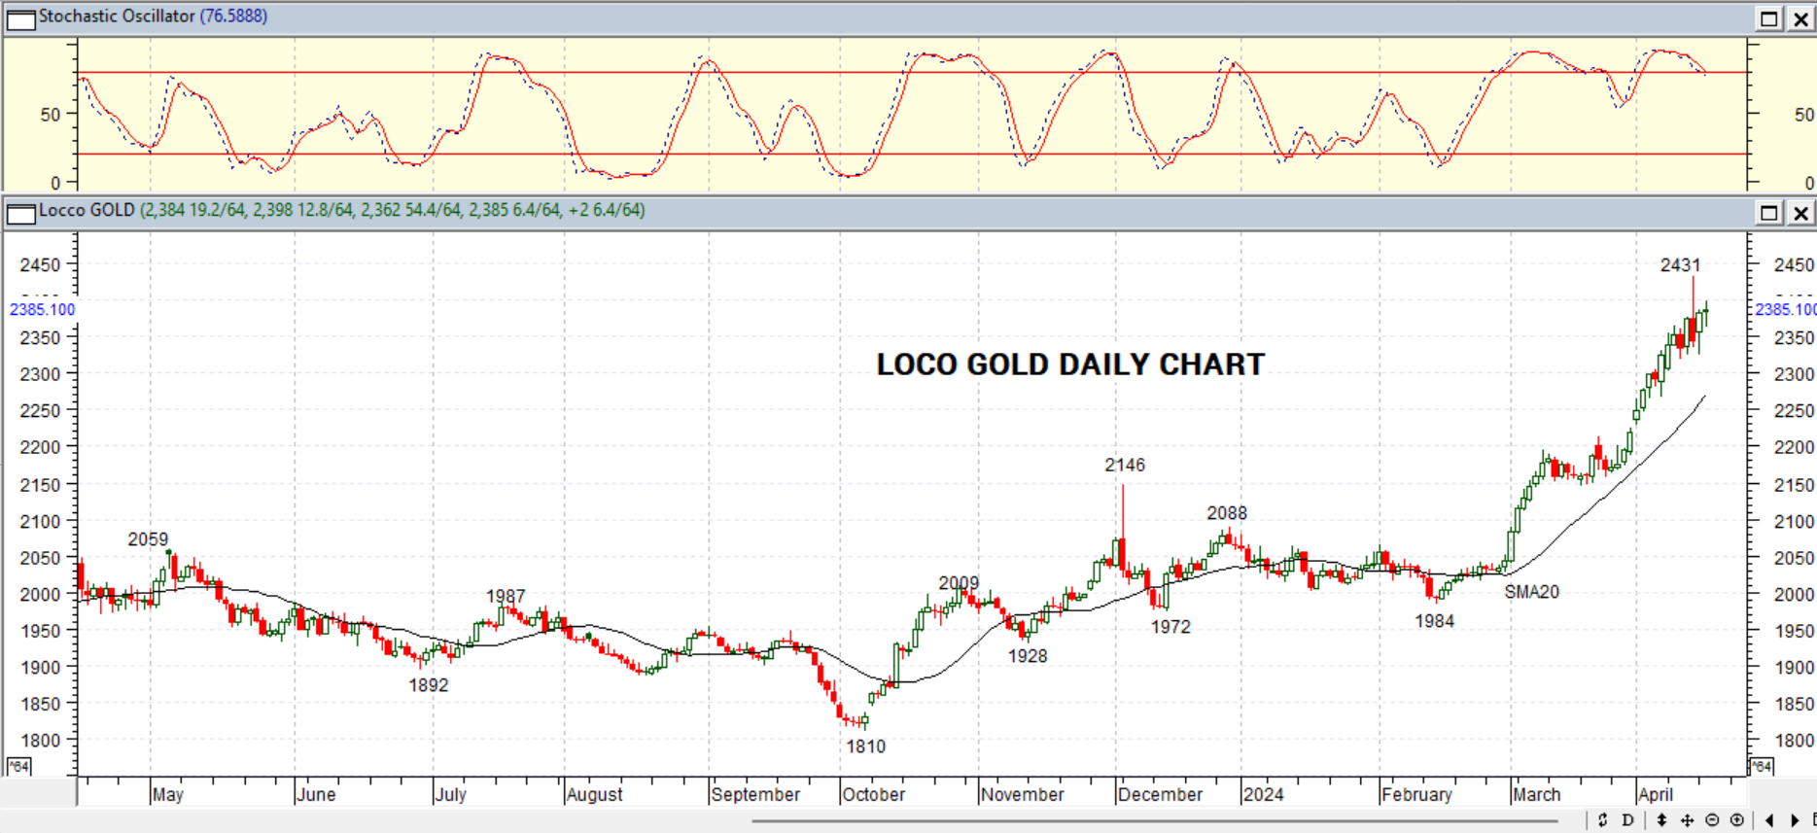Click the left 2385.100 current price marker

click(42, 309)
